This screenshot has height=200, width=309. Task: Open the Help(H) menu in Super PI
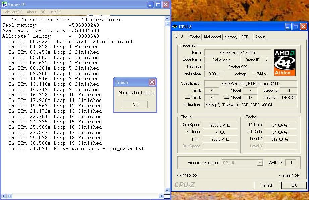[55, 12]
